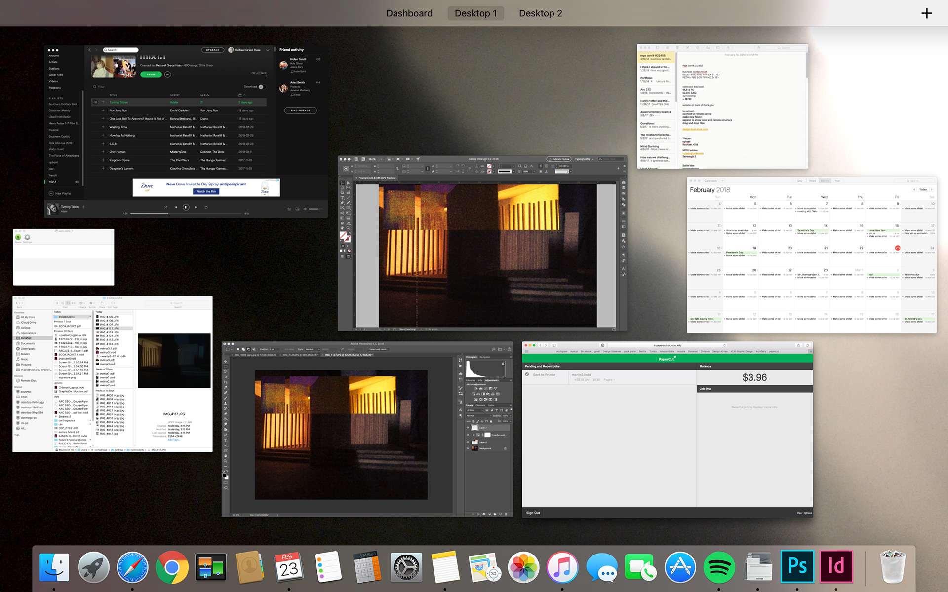948x592 pixels.
Task: Toggle Spotify playlist Download switch
Action: tap(262, 87)
